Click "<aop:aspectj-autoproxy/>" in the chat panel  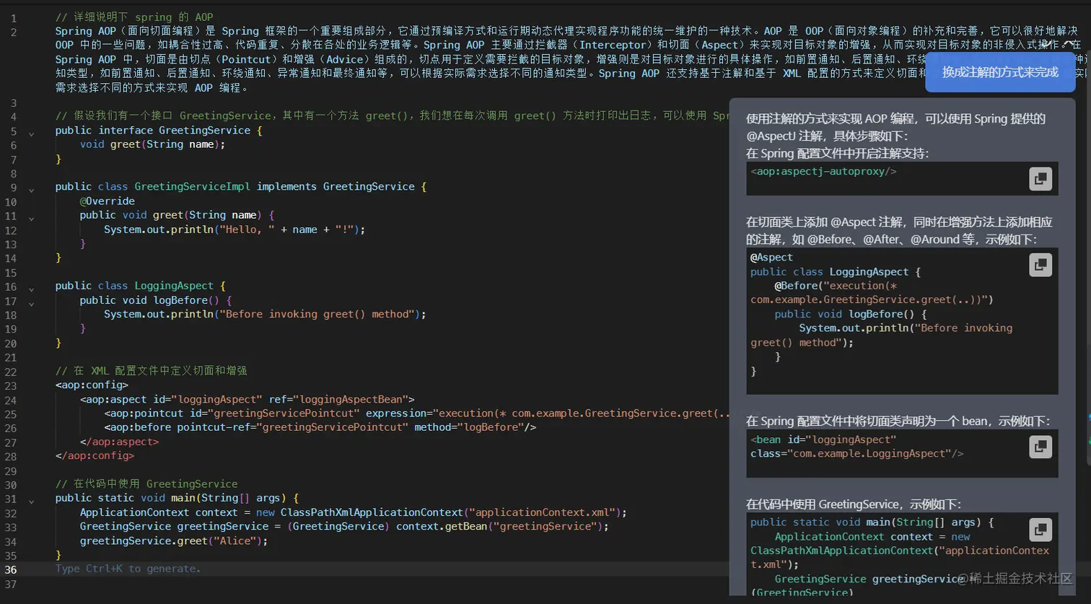[823, 171]
